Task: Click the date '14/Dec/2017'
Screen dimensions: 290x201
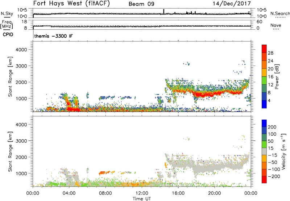Action: [x=232, y=4]
